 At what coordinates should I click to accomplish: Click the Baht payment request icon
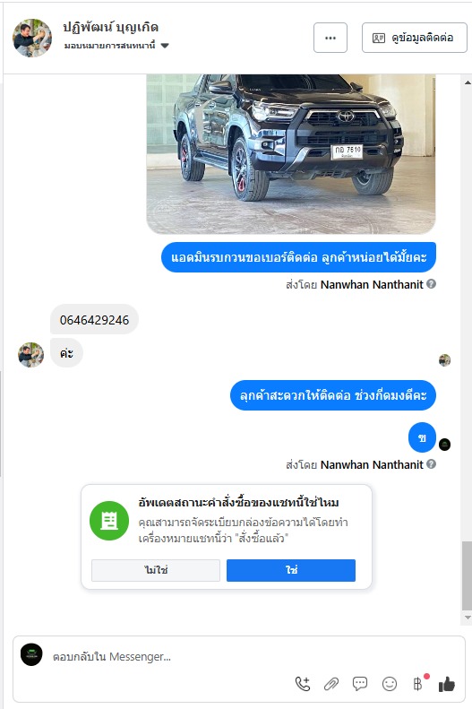coord(417,684)
